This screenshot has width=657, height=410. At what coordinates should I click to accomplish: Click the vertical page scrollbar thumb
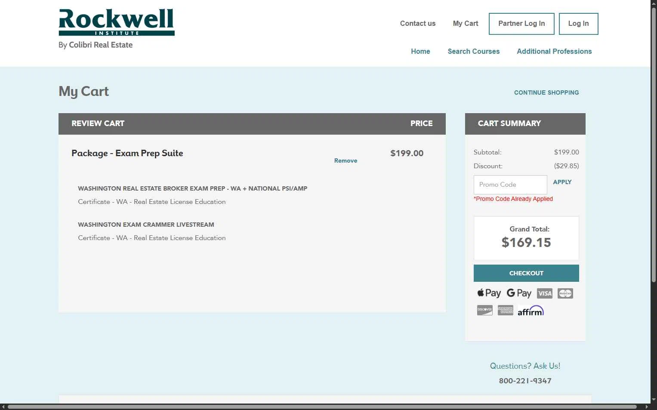(654, 145)
